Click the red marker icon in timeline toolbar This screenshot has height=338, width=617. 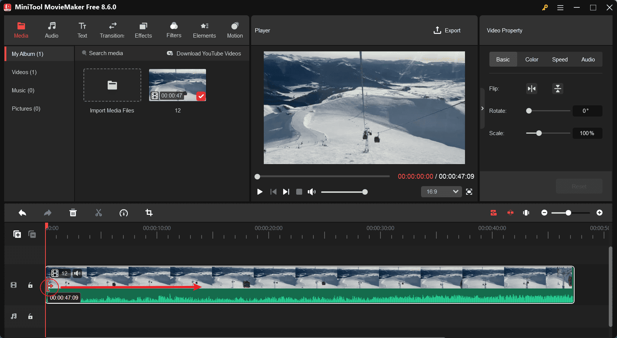point(510,213)
